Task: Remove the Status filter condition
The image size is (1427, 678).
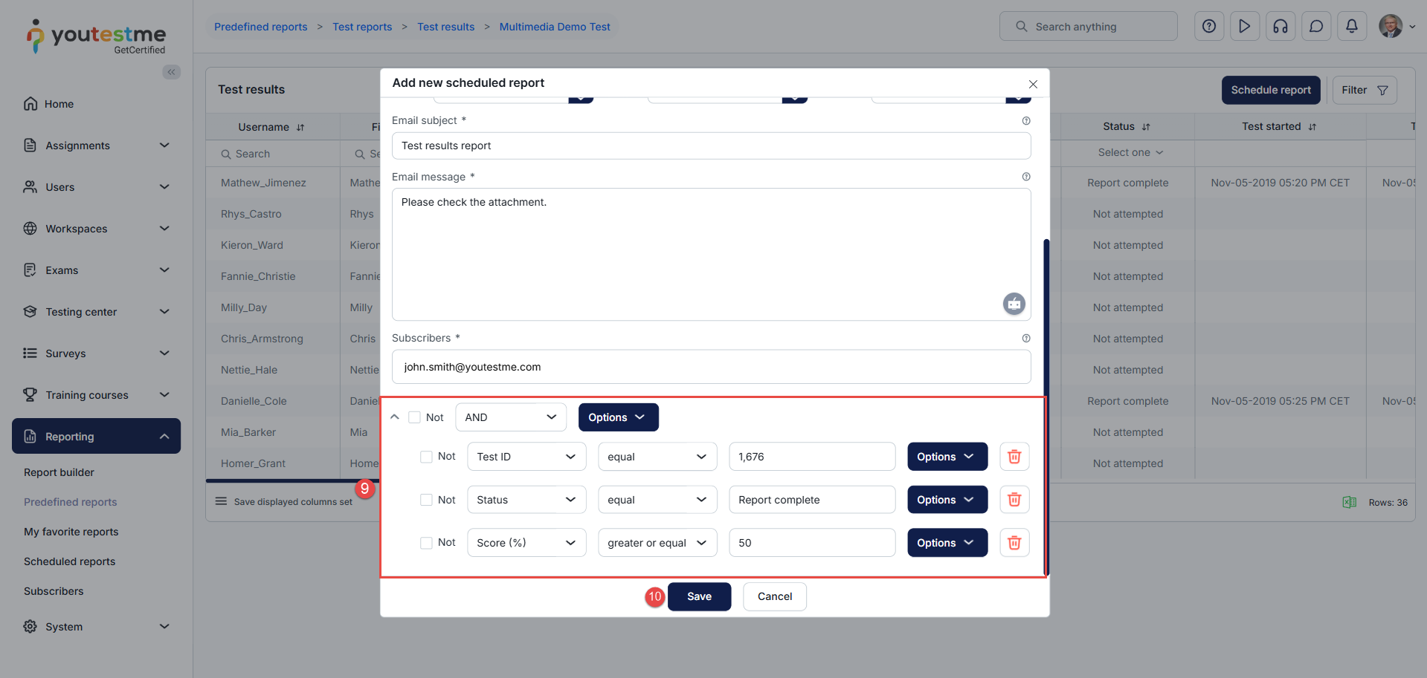Action: [1014, 500]
